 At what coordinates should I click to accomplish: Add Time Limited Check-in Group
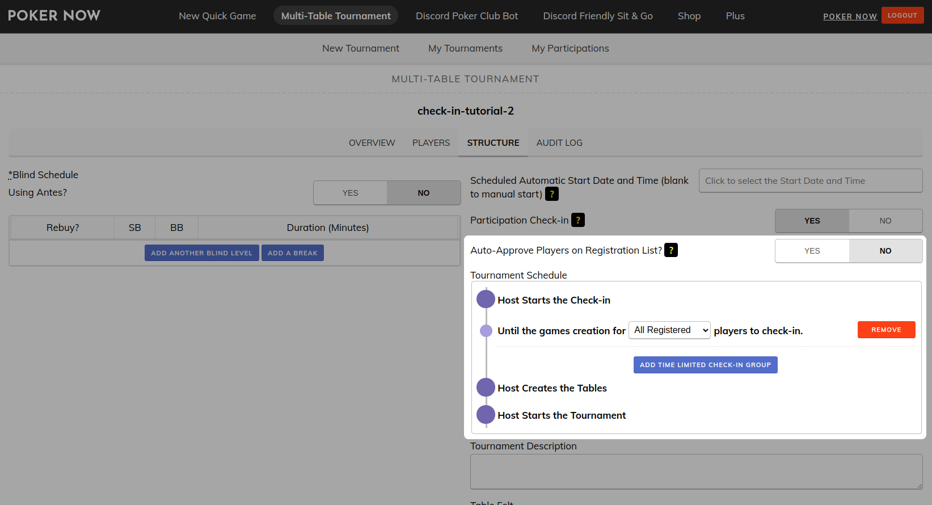(705, 365)
